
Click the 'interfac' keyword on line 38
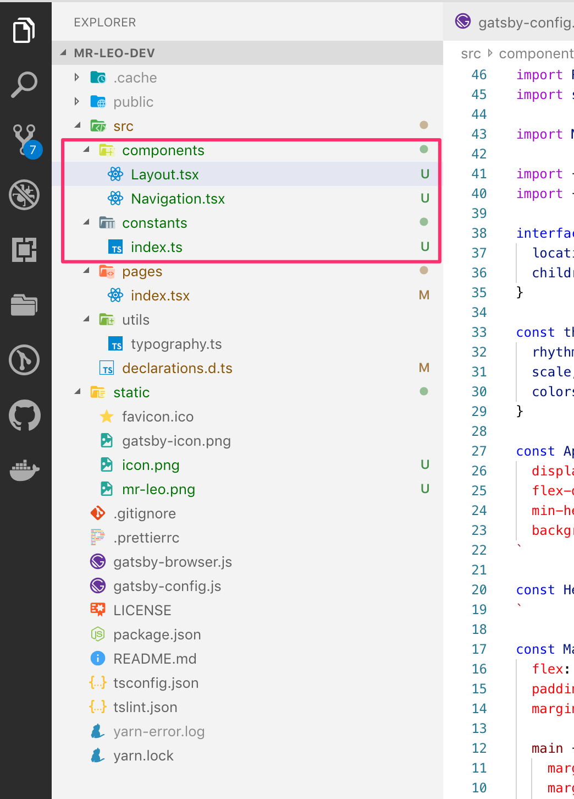pos(545,233)
